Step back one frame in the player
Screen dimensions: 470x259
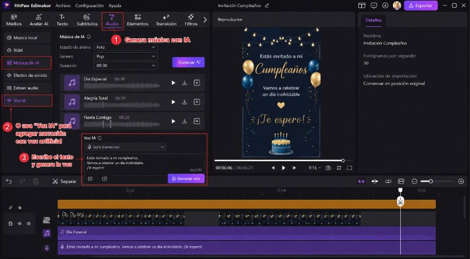point(273,168)
